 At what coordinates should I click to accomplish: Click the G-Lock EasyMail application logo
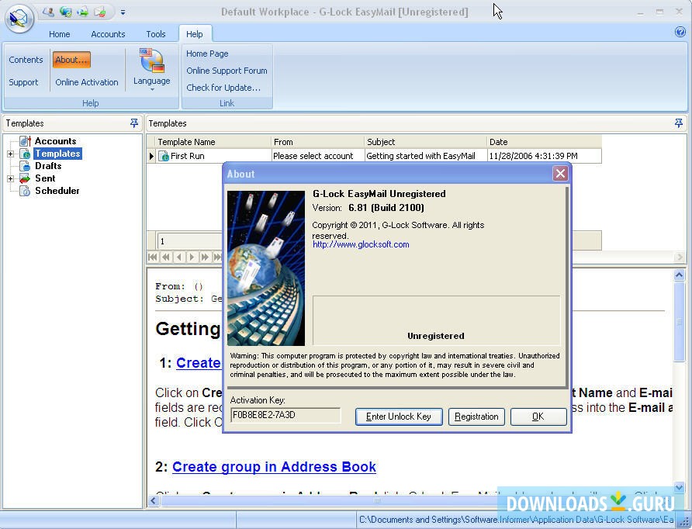click(19, 18)
